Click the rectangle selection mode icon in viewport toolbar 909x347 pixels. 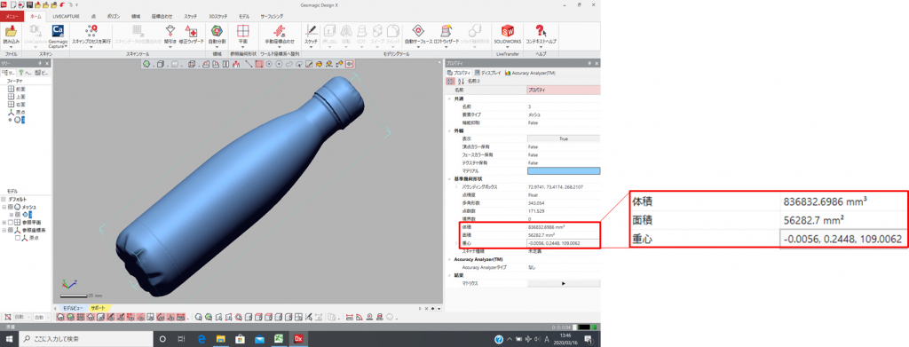(x=259, y=64)
